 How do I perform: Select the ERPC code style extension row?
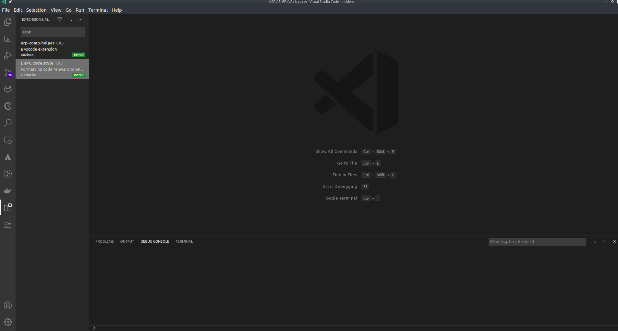pos(52,69)
